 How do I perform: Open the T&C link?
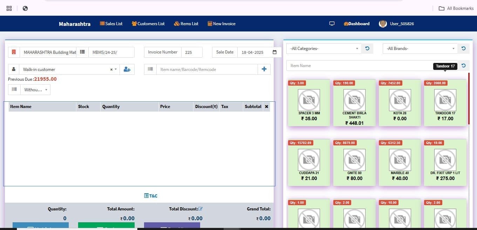click(151, 196)
